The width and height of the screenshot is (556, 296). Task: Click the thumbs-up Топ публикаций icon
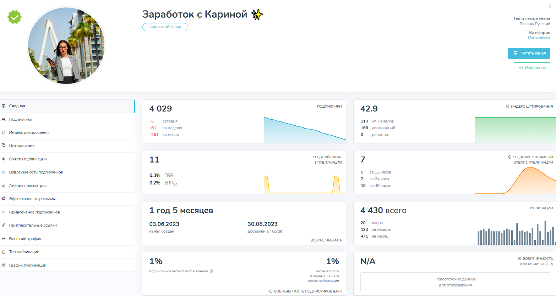click(x=4, y=252)
